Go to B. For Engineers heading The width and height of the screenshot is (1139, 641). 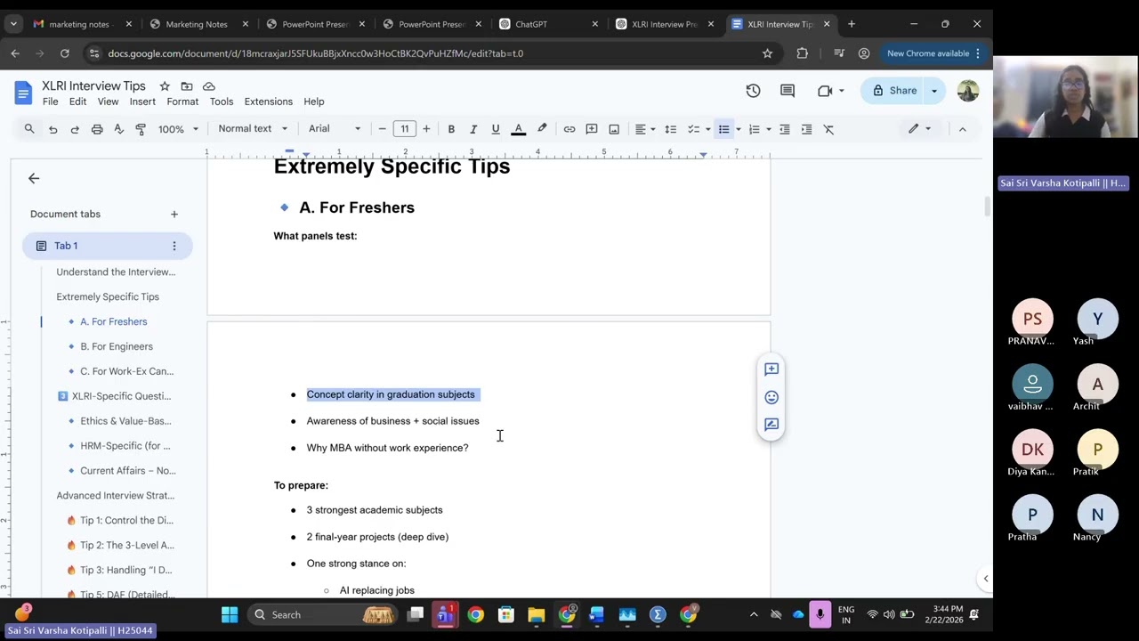click(x=117, y=346)
